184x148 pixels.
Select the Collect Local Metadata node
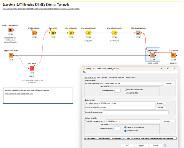click(10, 30)
